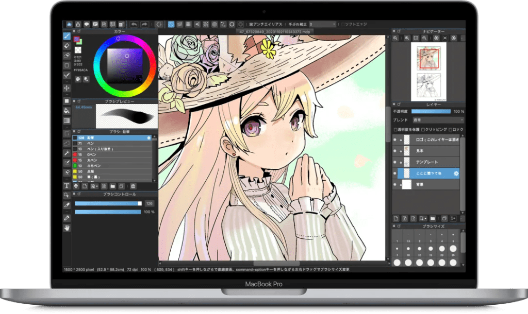Hide the テンプレート layer visibility dot

[395, 162]
